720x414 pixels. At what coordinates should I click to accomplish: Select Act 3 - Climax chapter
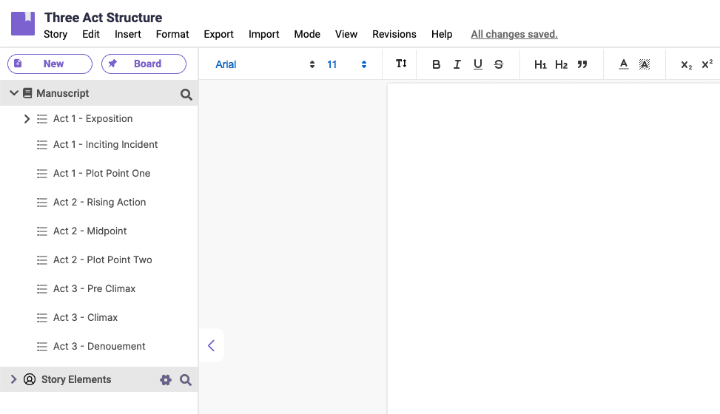click(85, 318)
